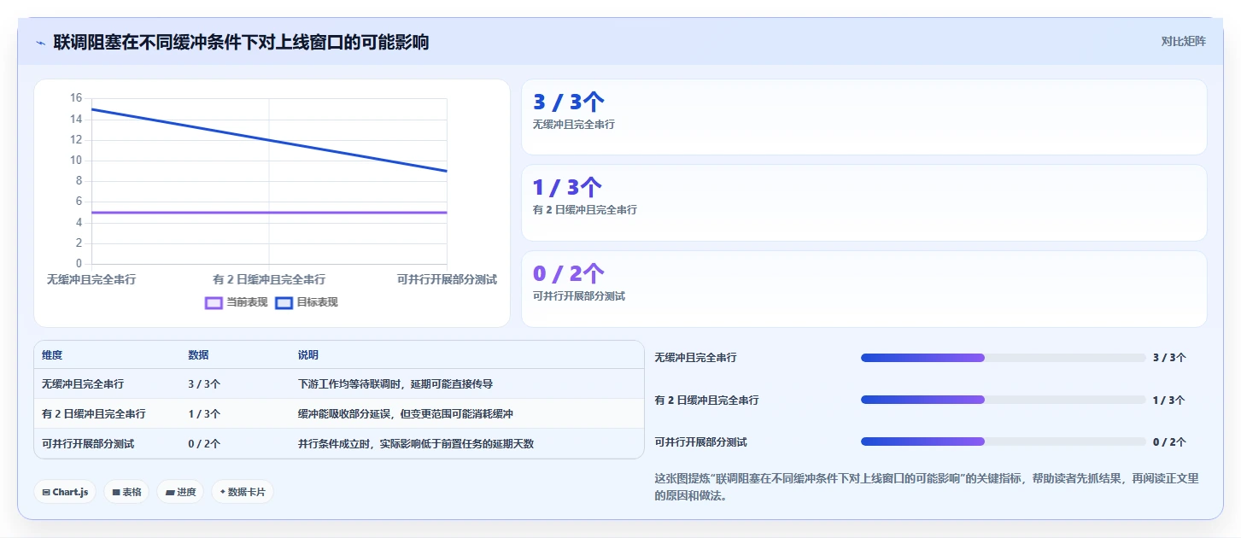The height and width of the screenshot is (538, 1241).
Task: Select the Chart.js tag chip
Action: click(65, 492)
